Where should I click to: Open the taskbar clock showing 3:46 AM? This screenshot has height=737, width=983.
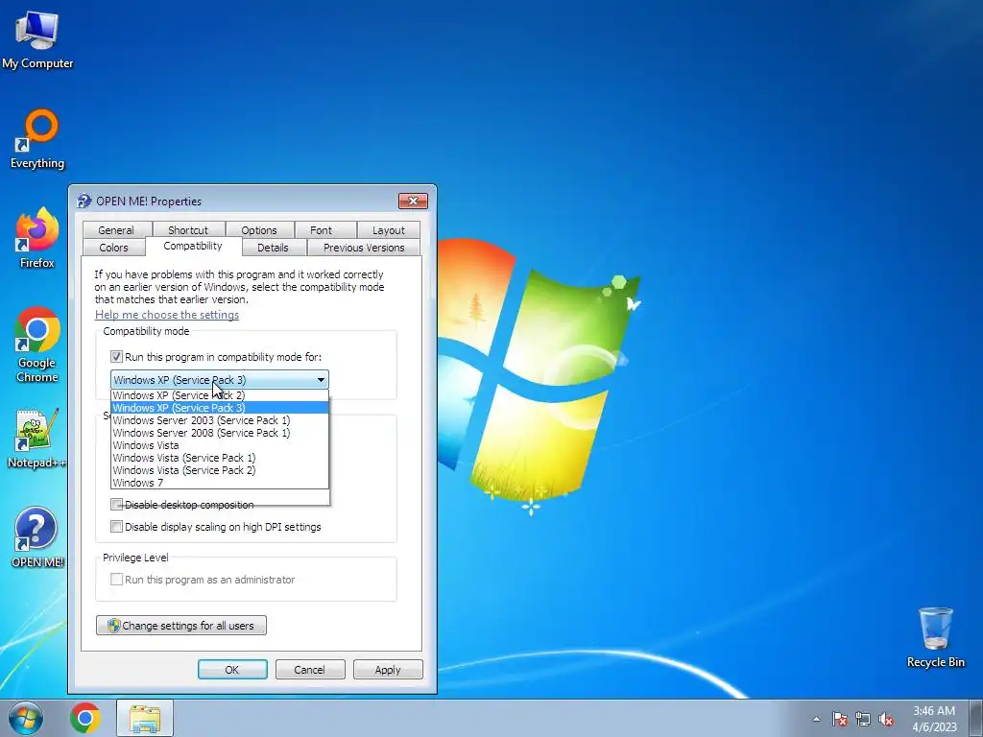click(x=934, y=719)
